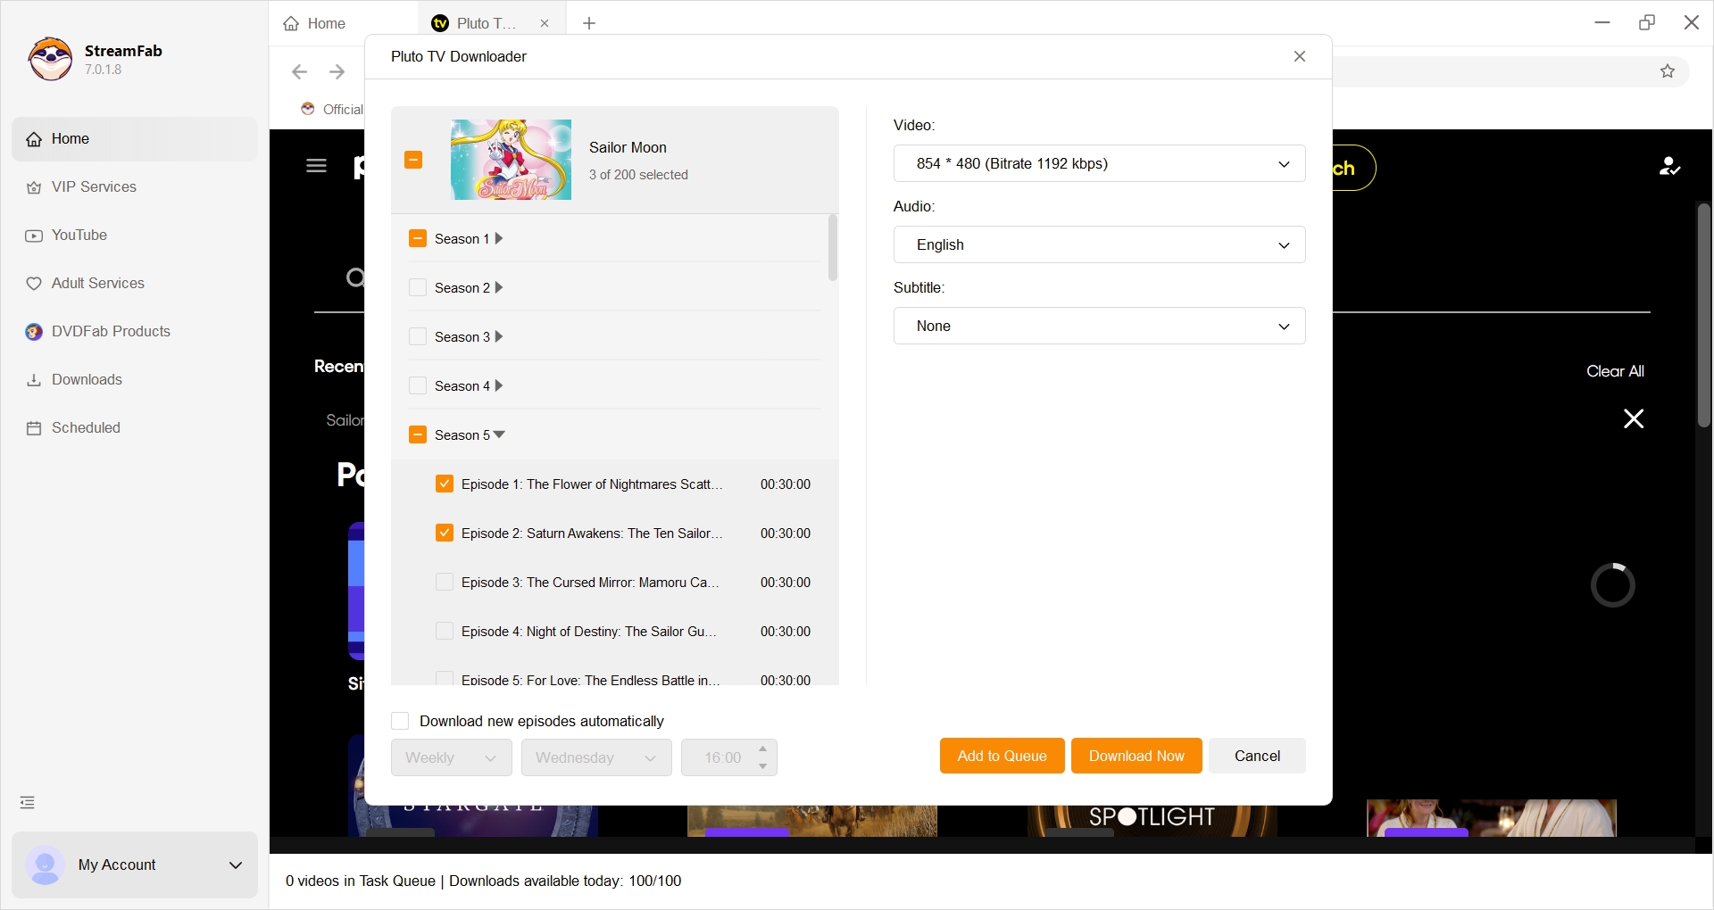This screenshot has width=1714, height=910.
Task: Increase the scheduled time with up arrow
Action: (763, 749)
